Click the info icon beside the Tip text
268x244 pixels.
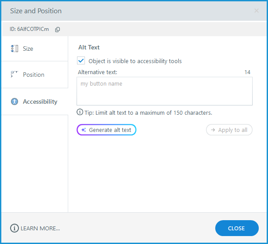[80, 113]
